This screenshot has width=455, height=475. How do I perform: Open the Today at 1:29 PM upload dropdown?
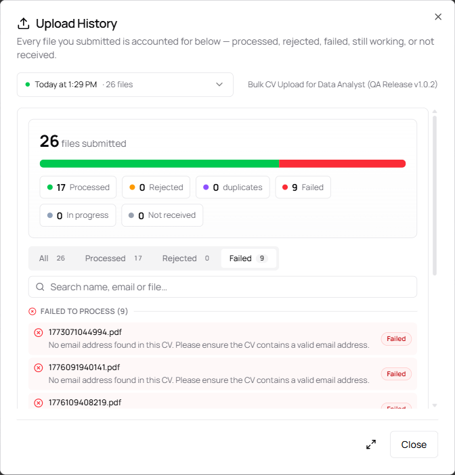click(x=125, y=85)
